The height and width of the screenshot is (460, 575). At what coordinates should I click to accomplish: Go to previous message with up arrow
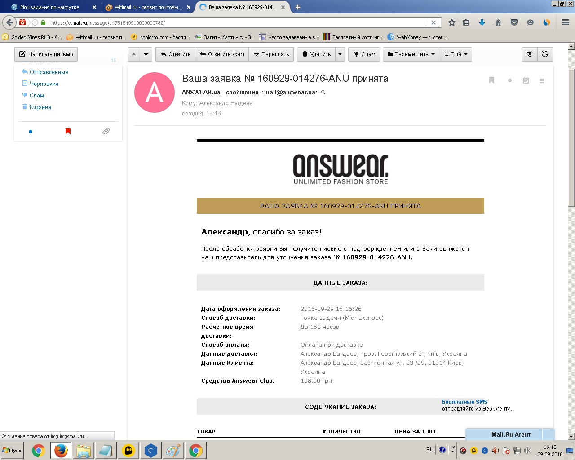pyautogui.click(x=134, y=54)
